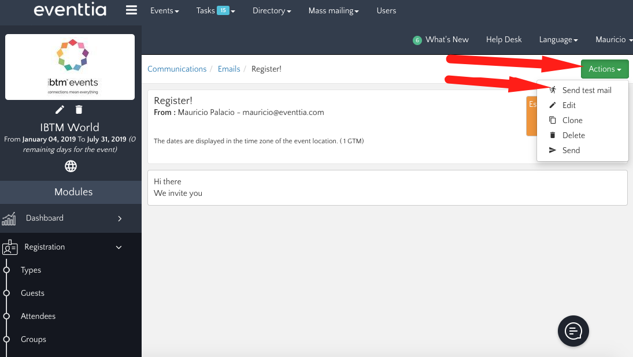
Task: Go to Communications breadcrumb link
Action: 177,69
